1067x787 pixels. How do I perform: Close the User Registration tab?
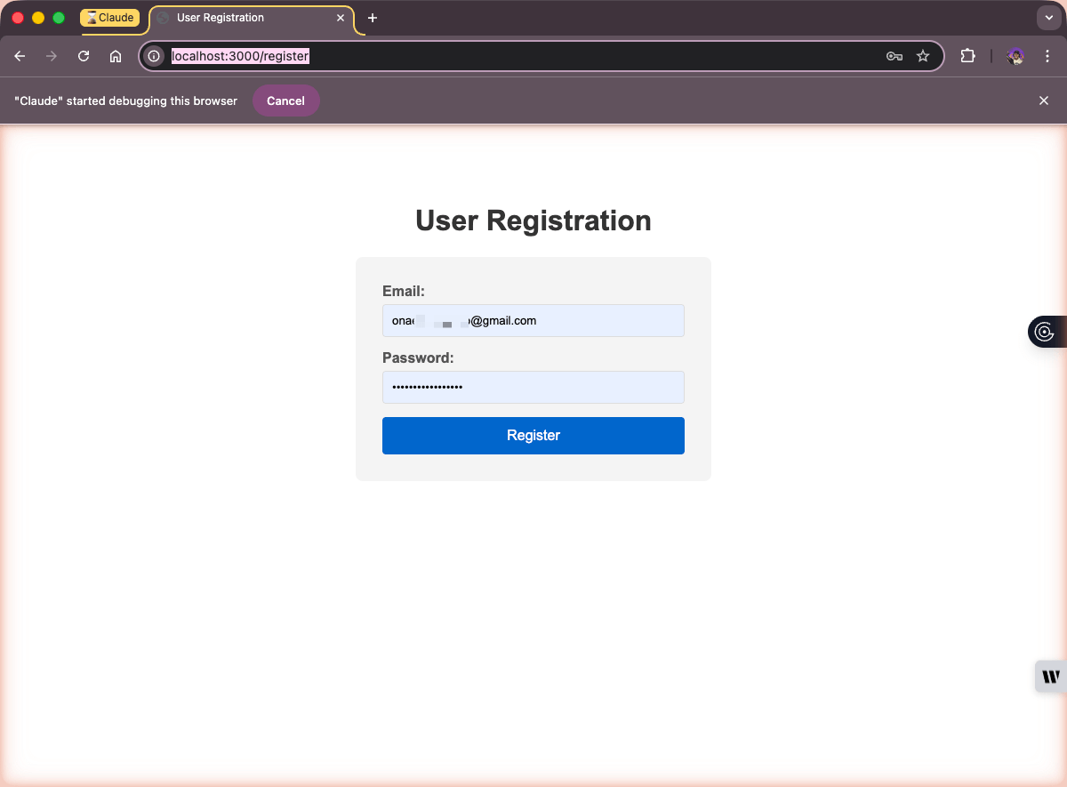click(x=341, y=17)
